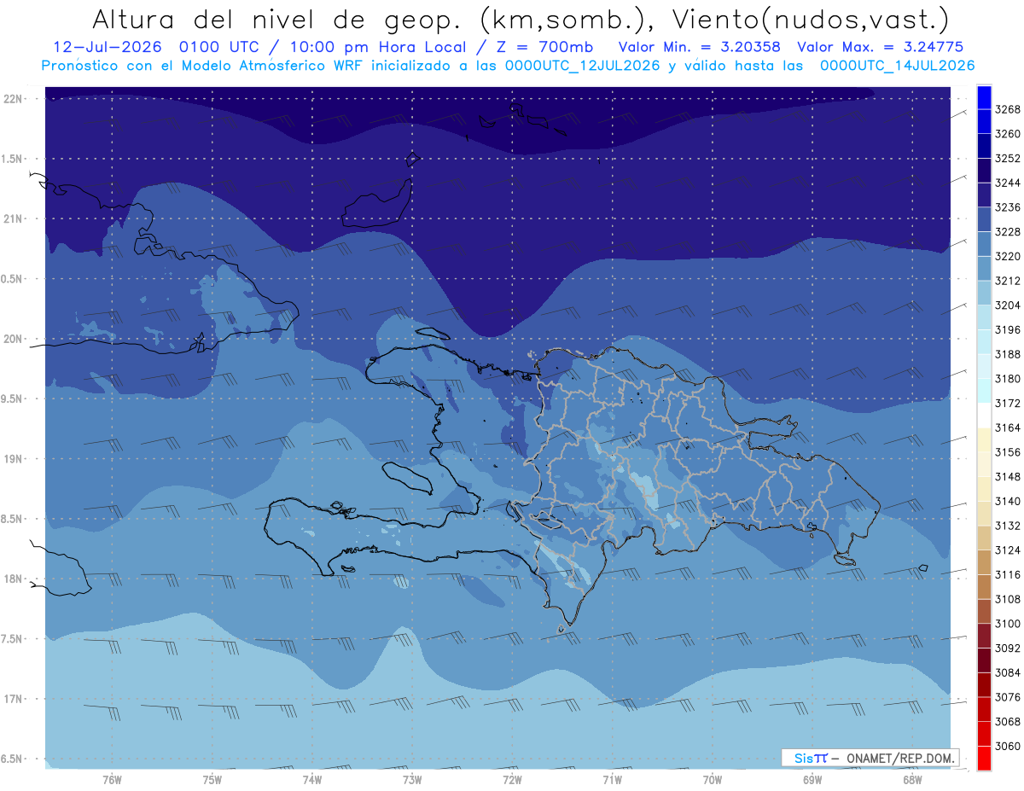Click the '3204' color bar label
The width and height of the screenshot is (1024, 791).
pyautogui.click(x=1008, y=305)
